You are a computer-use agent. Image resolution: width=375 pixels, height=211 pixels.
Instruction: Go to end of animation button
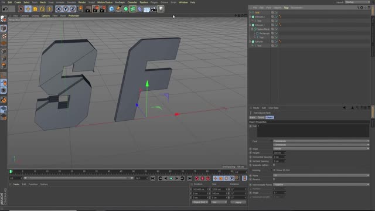tap(190, 178)
